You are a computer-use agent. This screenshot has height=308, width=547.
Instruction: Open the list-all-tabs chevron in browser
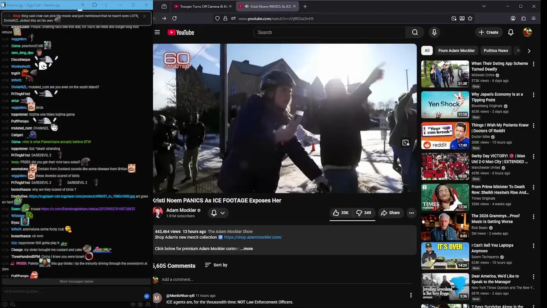[x=484, y=6]
